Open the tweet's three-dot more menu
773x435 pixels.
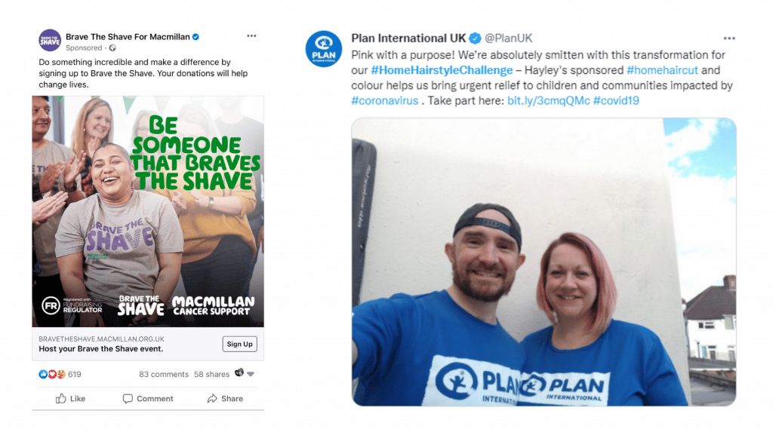click(x=729, y=38)
